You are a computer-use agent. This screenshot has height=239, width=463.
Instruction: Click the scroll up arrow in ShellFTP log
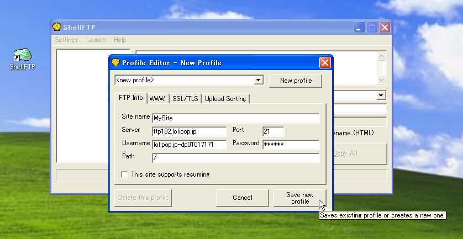coord(381,56)
